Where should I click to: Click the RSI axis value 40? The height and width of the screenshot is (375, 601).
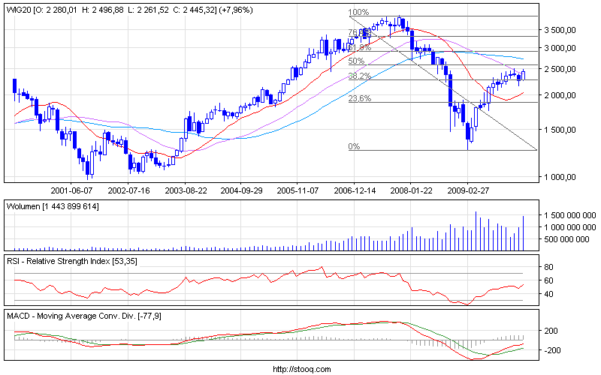click(x=548, y=294)
